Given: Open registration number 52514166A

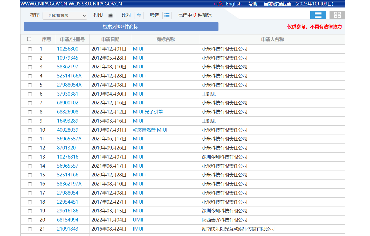Looking at the screenshot, I should tap(69, 76).
